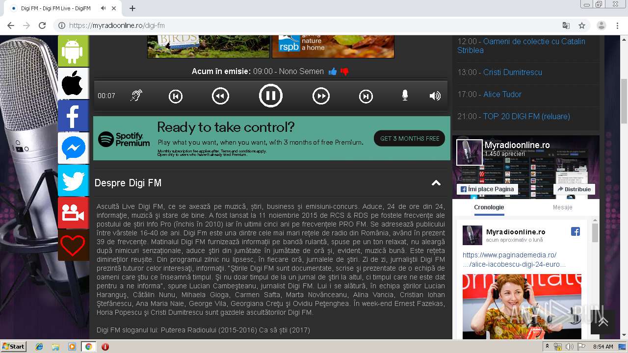The height and width of the screenshot is (353, 628).
Task: Switch to Mesaje tab in Facebook widget
Action: click(x=563, y=207)
